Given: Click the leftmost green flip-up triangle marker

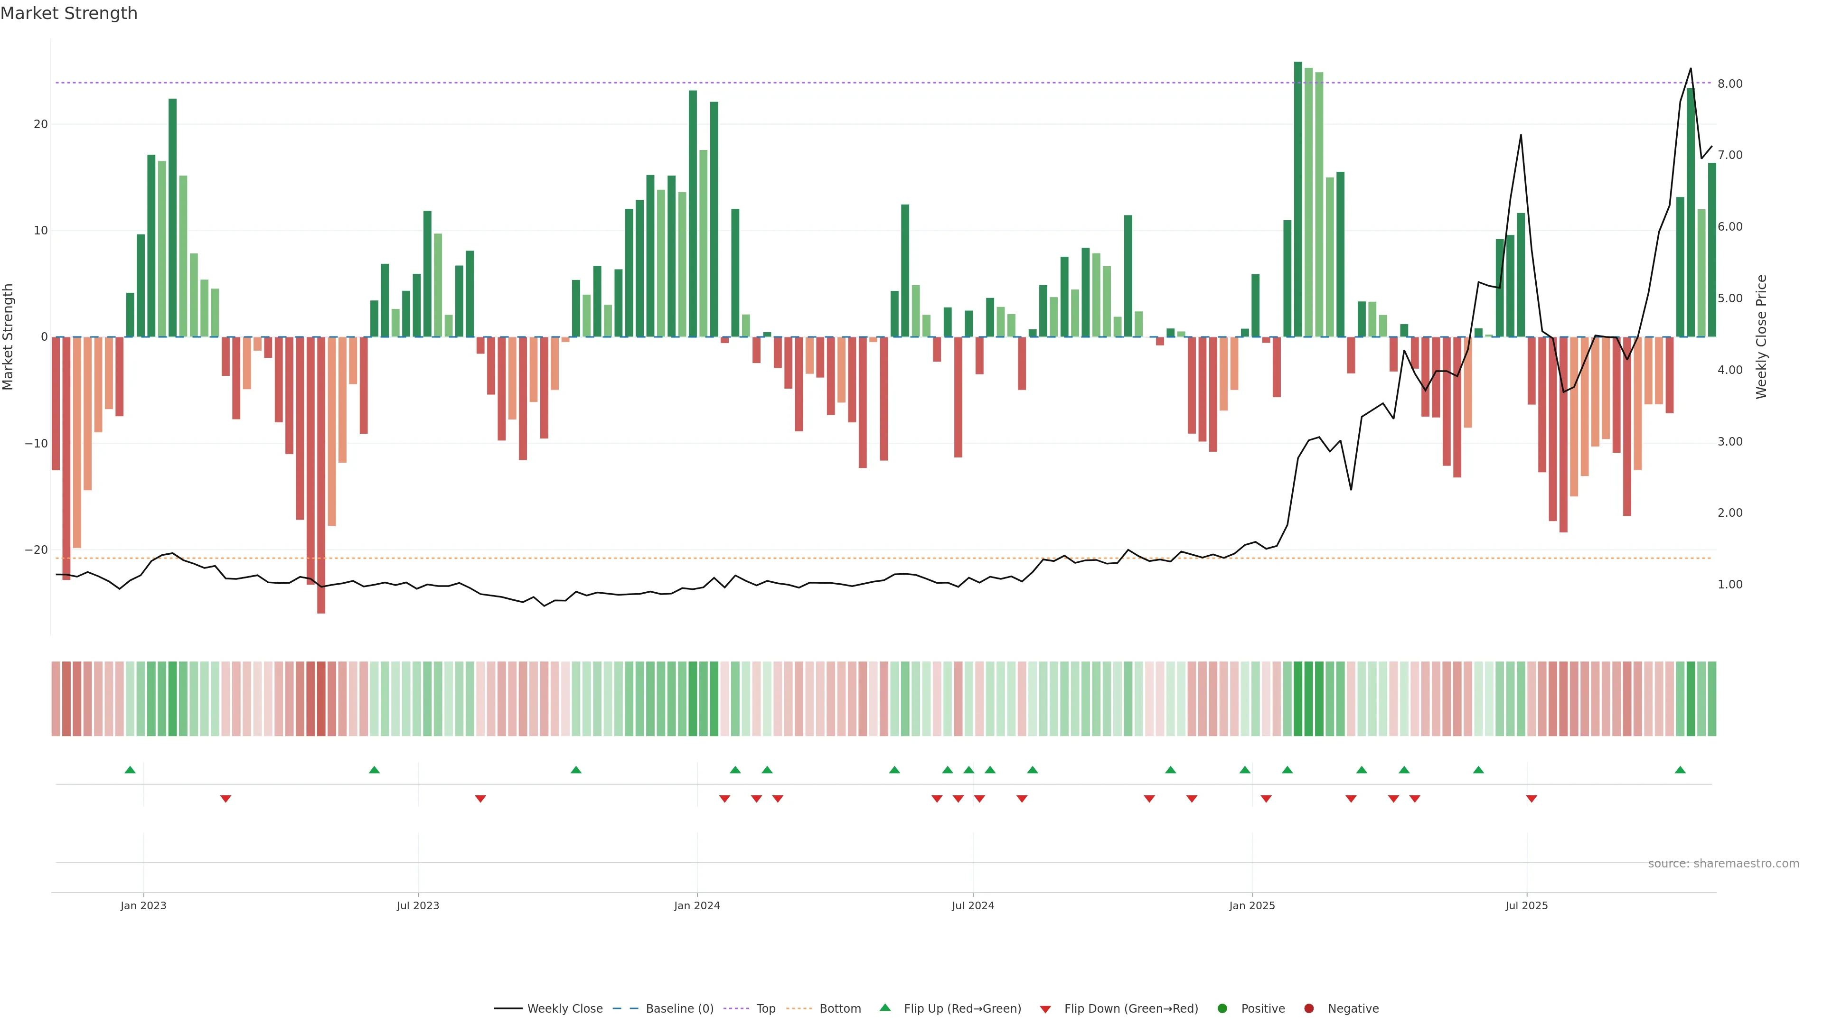Looking at the screenshot, I should [x=130, y=770].
